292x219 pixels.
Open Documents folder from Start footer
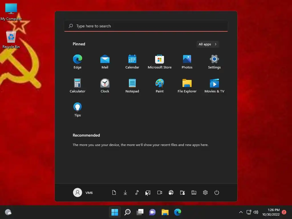(114, 192)
